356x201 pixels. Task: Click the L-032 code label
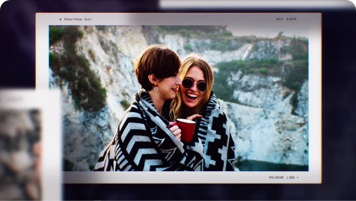(x=290, y=177)
